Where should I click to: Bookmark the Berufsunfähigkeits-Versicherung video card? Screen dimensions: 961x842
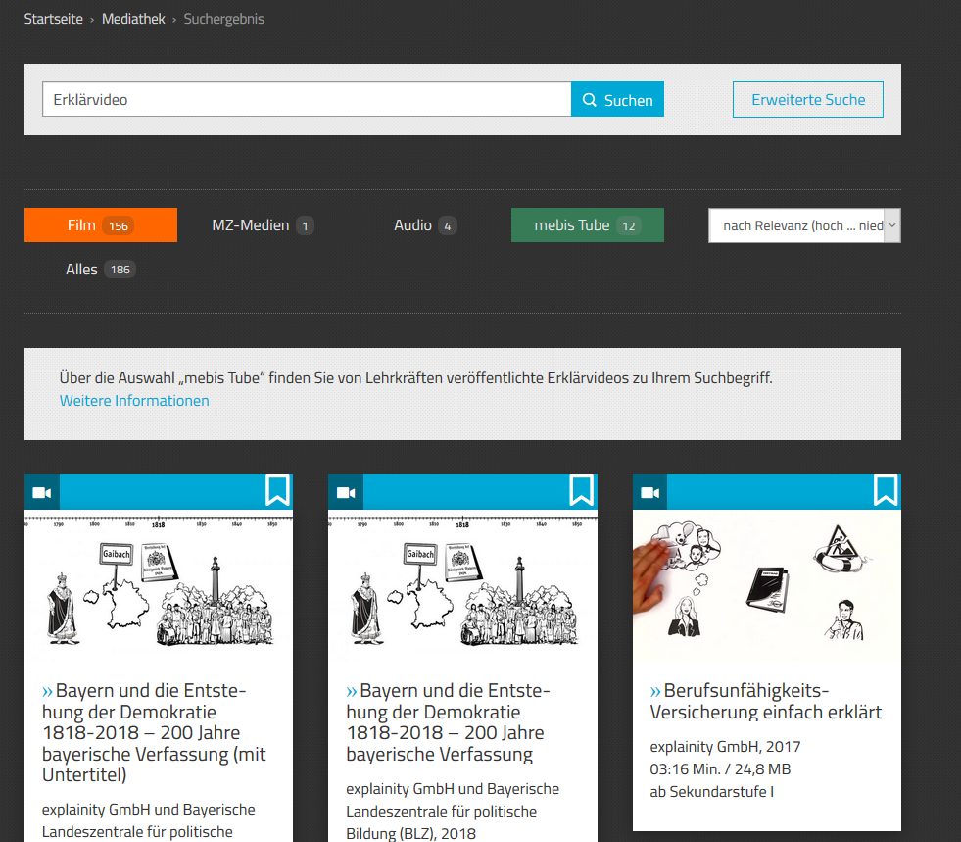[886, 490]
